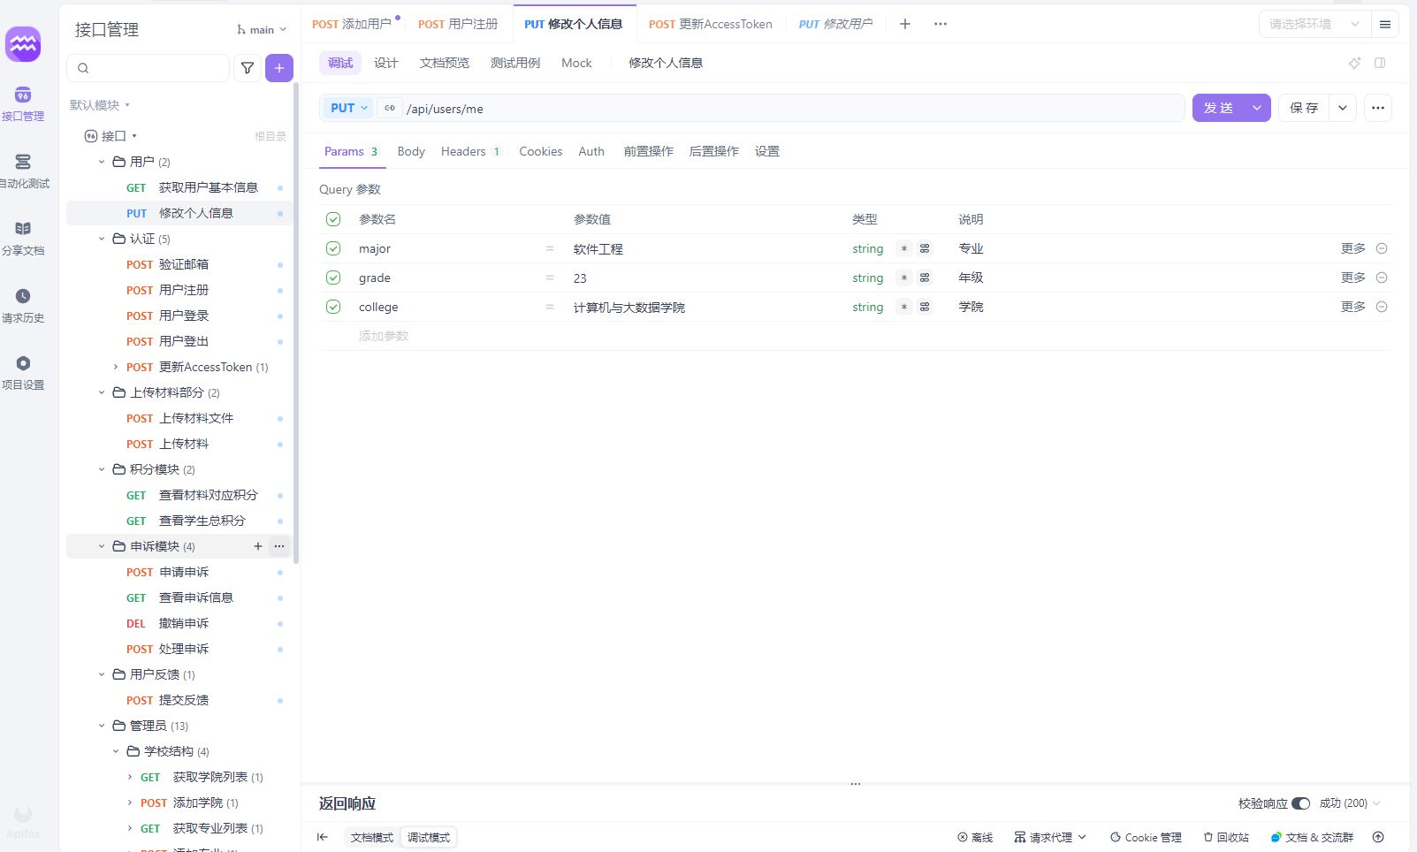Click the dynamic value icon in college row
1417x852 pixels.
(x=925, y=307)
